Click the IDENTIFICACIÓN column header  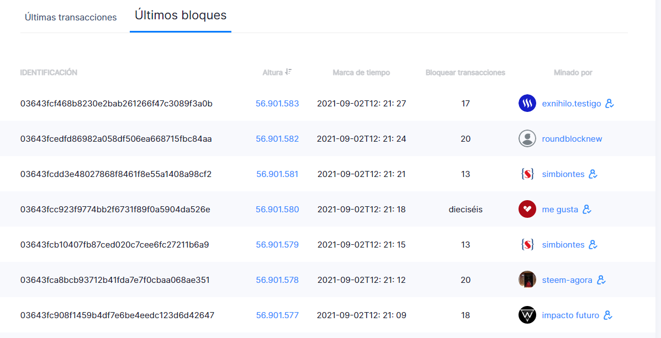tap(49, 72)
